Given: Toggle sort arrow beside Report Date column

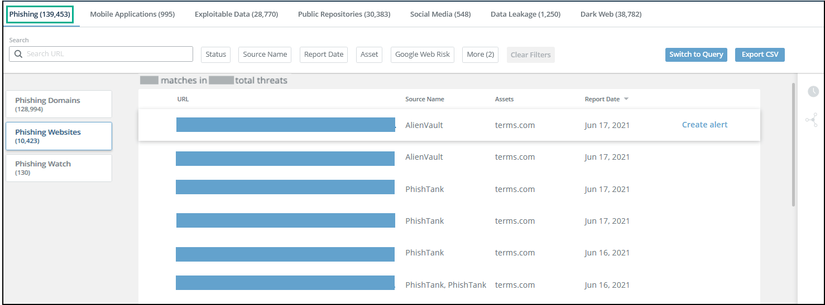Looking at the screenshot, I should pyautogui.click(x=626, y=99).
